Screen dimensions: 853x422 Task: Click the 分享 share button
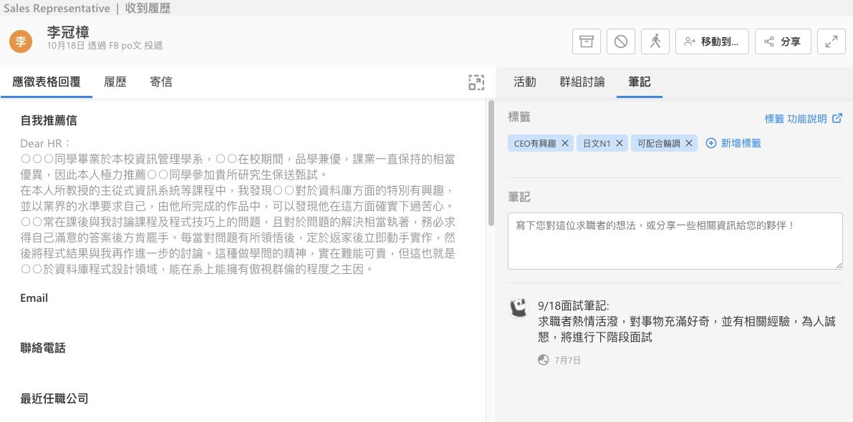[783, 41]
